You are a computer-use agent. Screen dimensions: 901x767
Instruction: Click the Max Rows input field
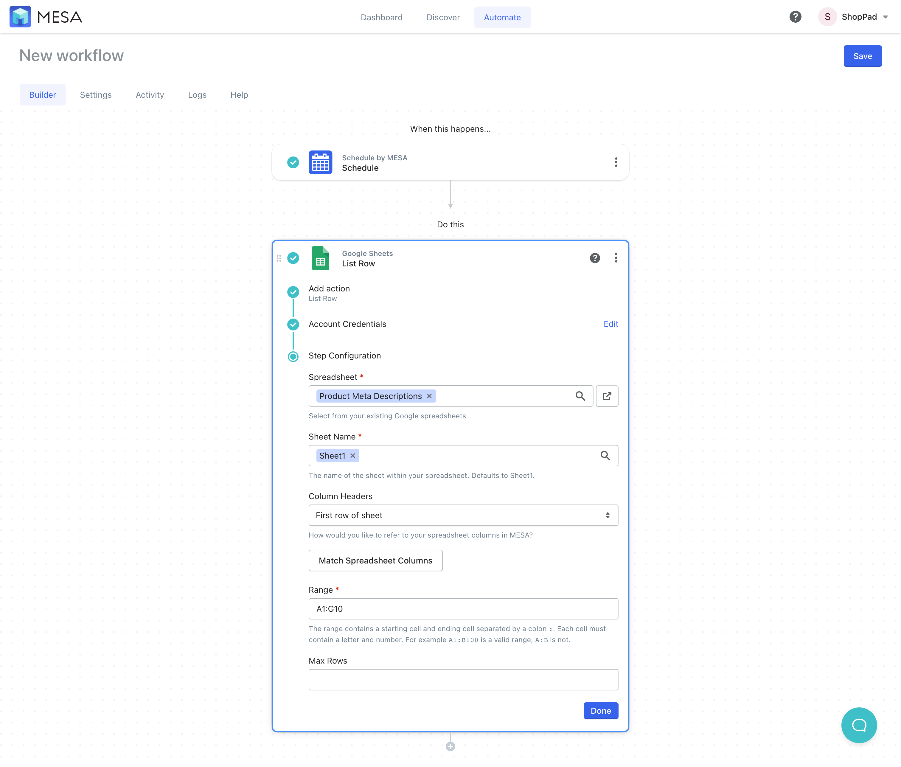[463, 680]
